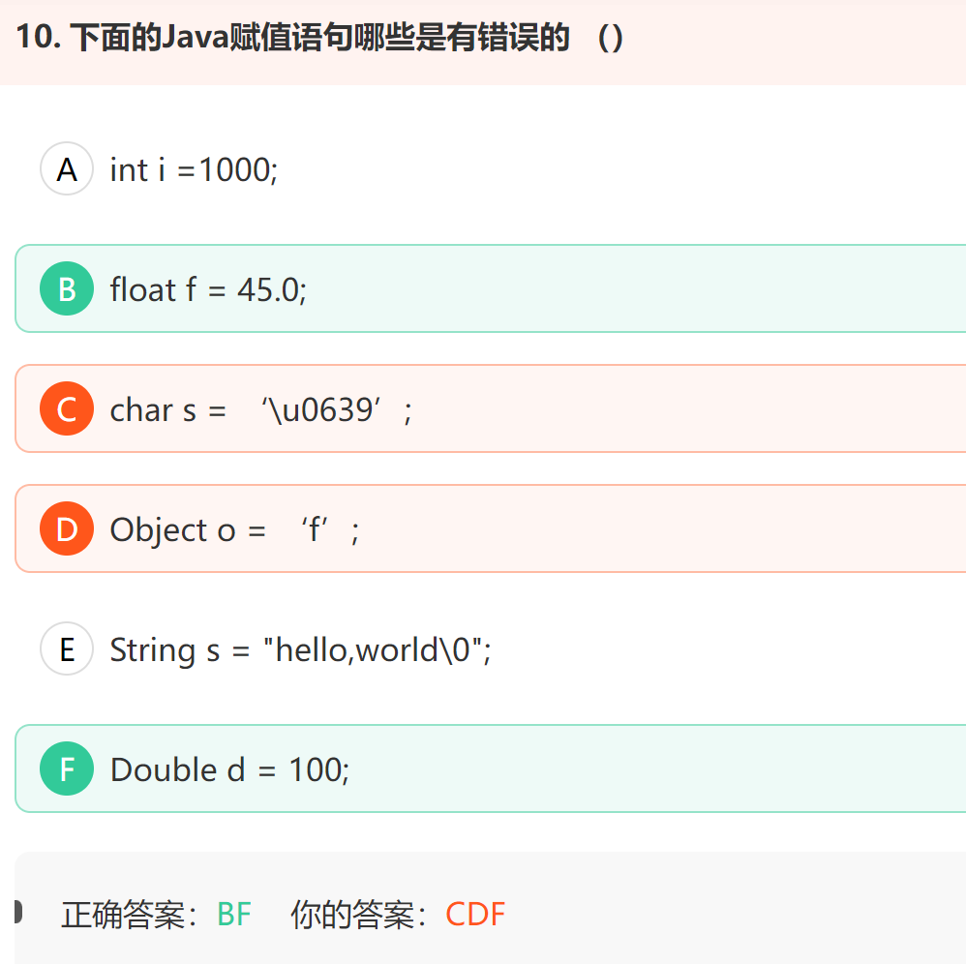Choose the "char s = '\u0639';" option text
966x964 pixels.
click(261, 410)
